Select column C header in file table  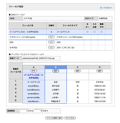point(78,67)
